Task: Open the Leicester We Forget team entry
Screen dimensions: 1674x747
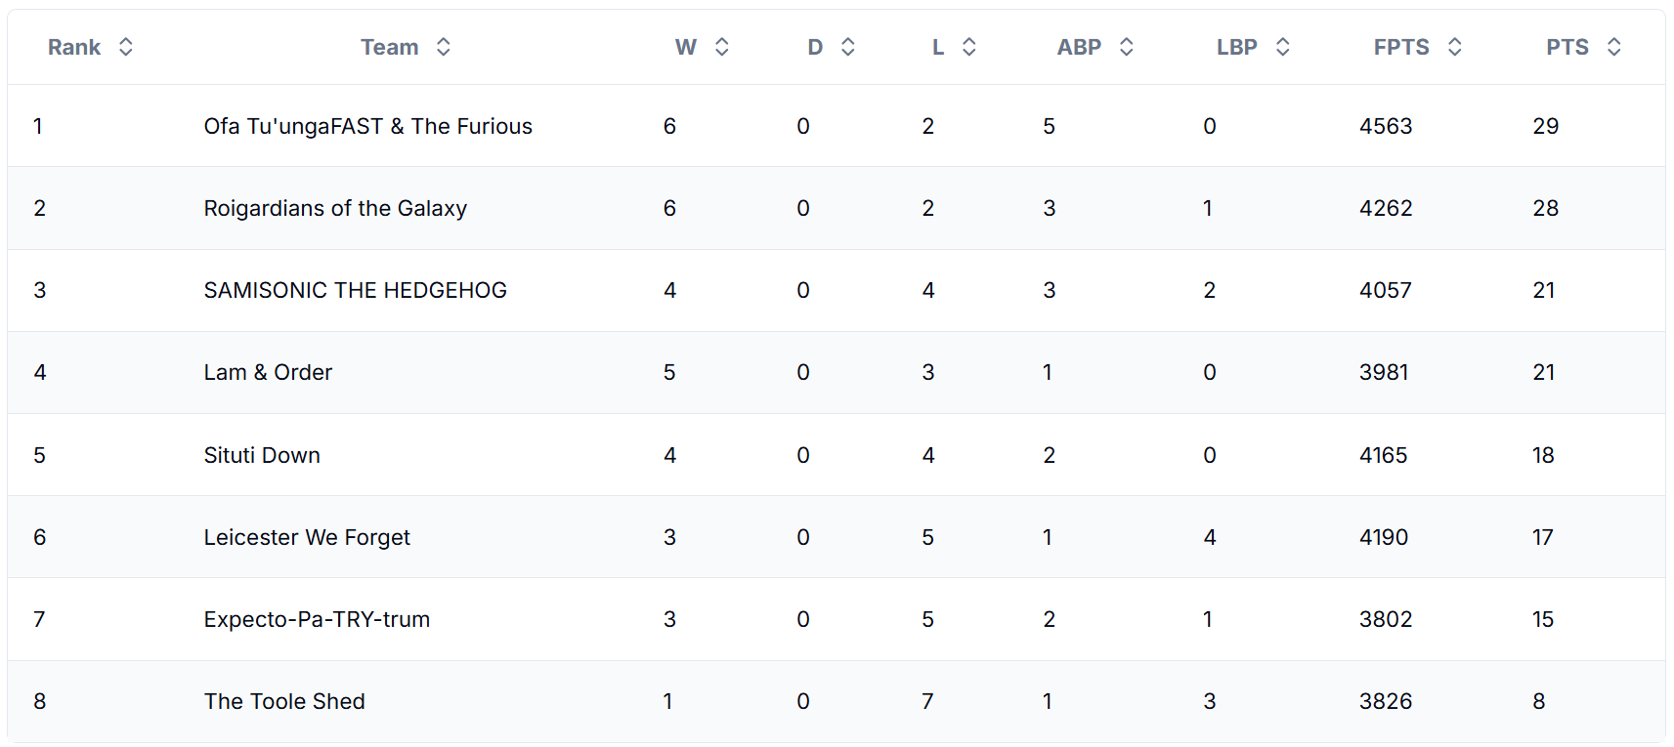Action: pyautogui.click(x=307, y=537)
